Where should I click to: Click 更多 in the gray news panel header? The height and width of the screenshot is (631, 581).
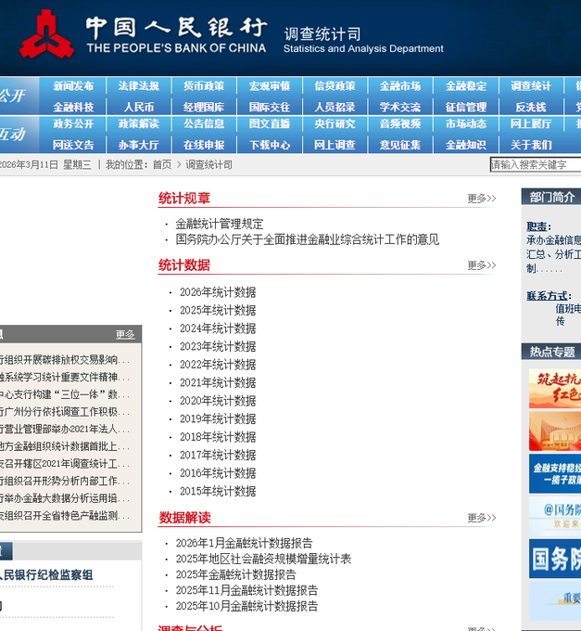(x=125, y=334)
